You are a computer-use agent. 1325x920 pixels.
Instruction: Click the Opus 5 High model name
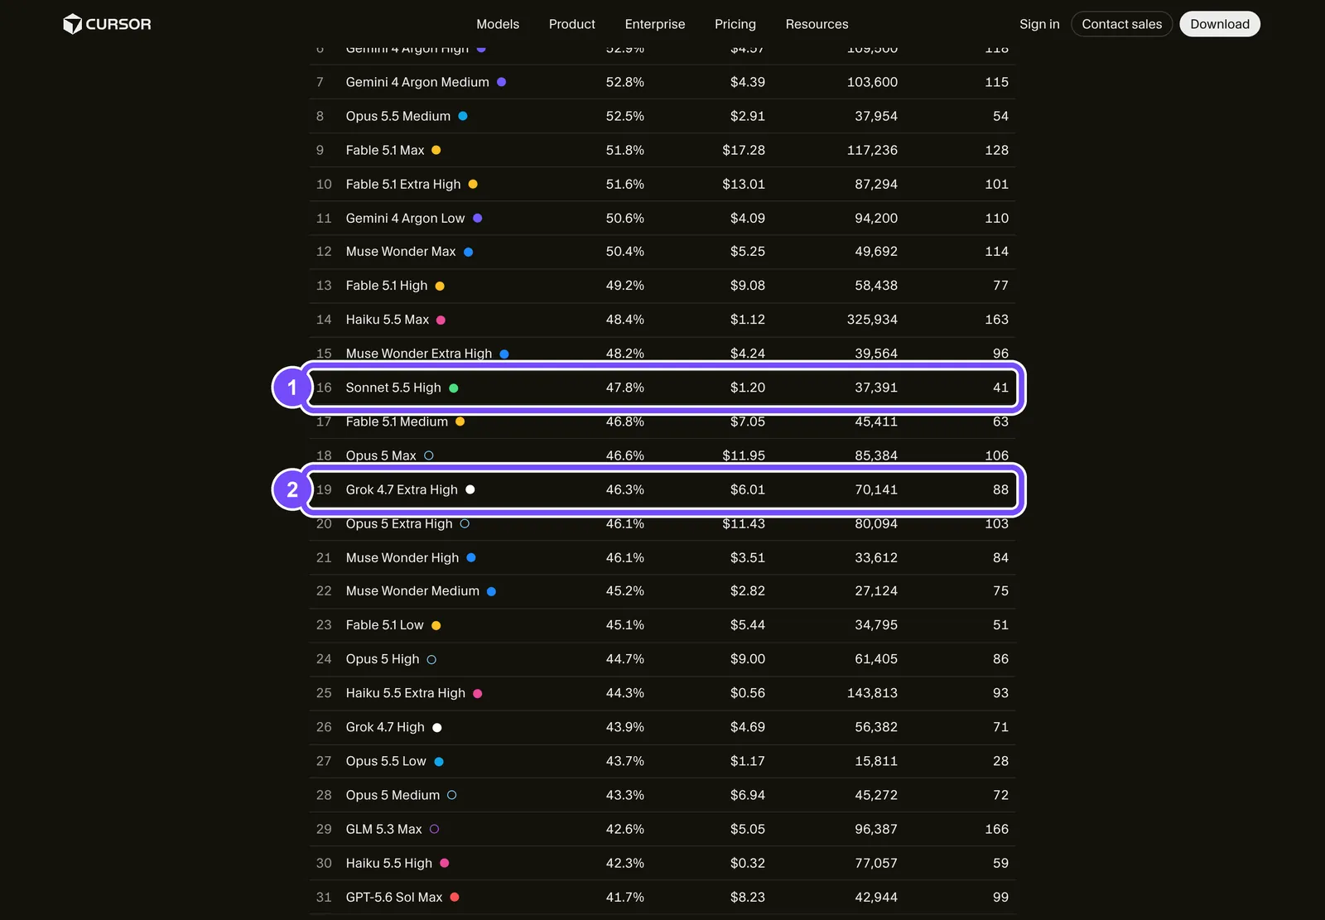(383, 659)
